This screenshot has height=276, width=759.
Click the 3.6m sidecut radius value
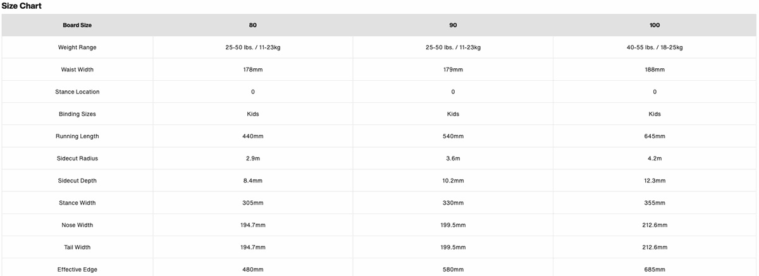tap(453, 159)
